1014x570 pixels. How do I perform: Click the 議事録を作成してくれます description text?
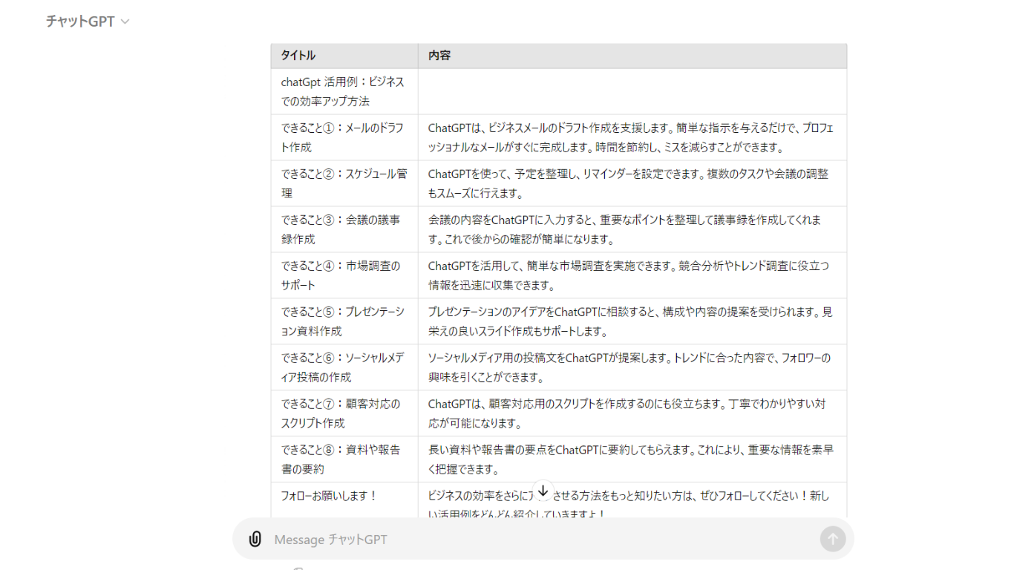625,229
